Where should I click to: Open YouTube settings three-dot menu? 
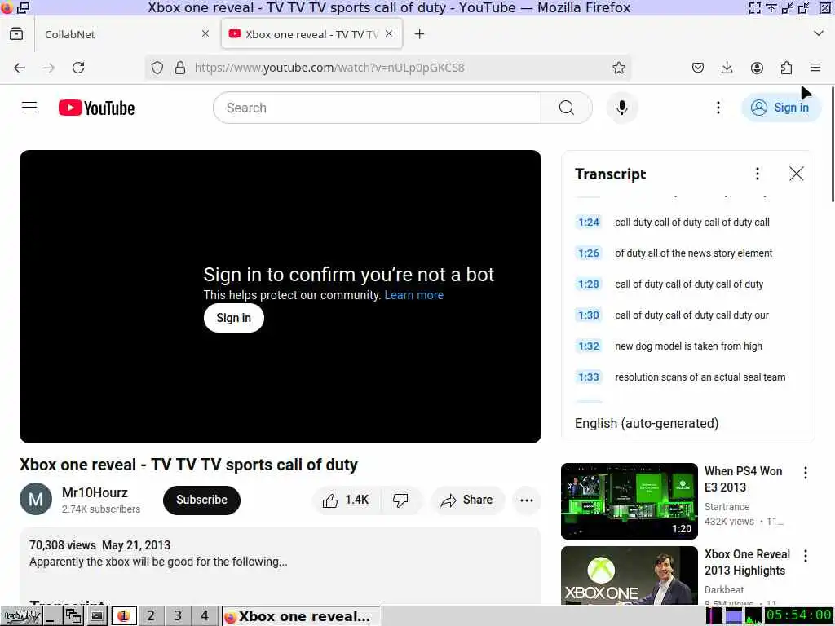pyautogui.click(x=718, y=108)
